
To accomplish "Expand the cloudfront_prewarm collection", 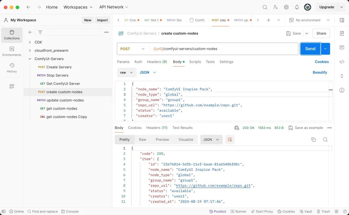I will tap(30, 50).
